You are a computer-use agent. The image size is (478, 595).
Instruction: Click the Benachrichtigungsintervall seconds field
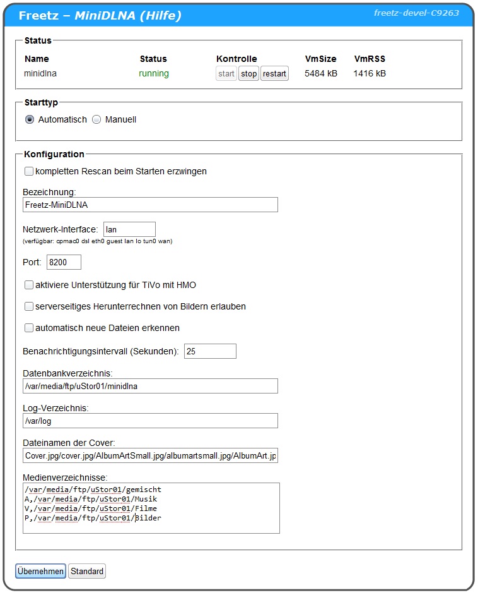(x=209, y=351)
